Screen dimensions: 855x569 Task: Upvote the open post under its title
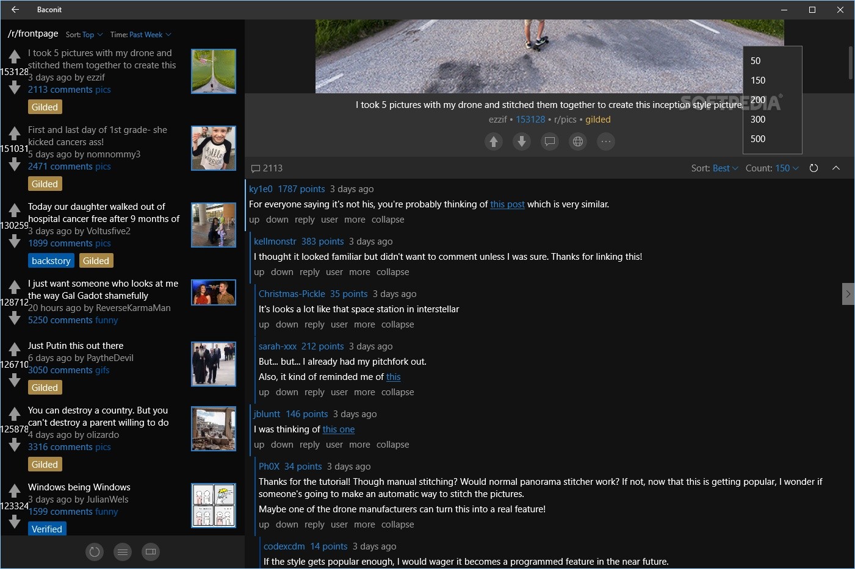[x=494, y=141]
